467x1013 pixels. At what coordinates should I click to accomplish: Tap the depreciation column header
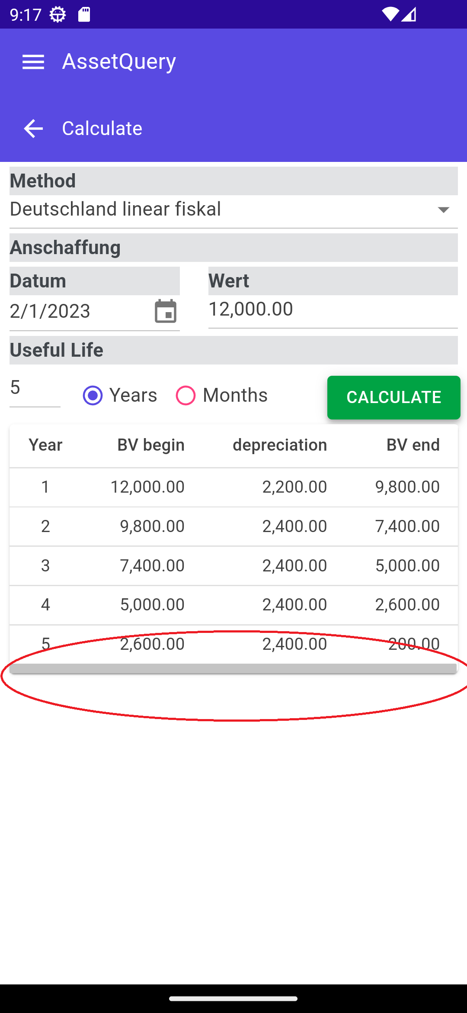click(280, 445)
